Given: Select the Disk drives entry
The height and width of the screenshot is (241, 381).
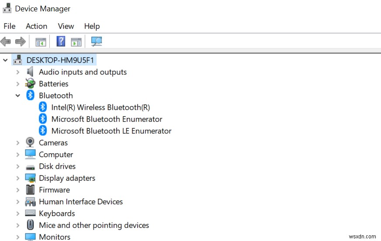Looking at the screenshot, I should (x=57, y=166).
